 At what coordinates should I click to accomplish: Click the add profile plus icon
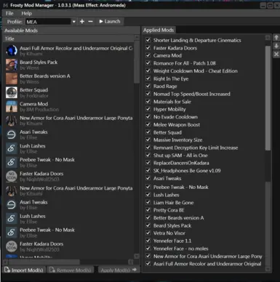pos(82,22)
